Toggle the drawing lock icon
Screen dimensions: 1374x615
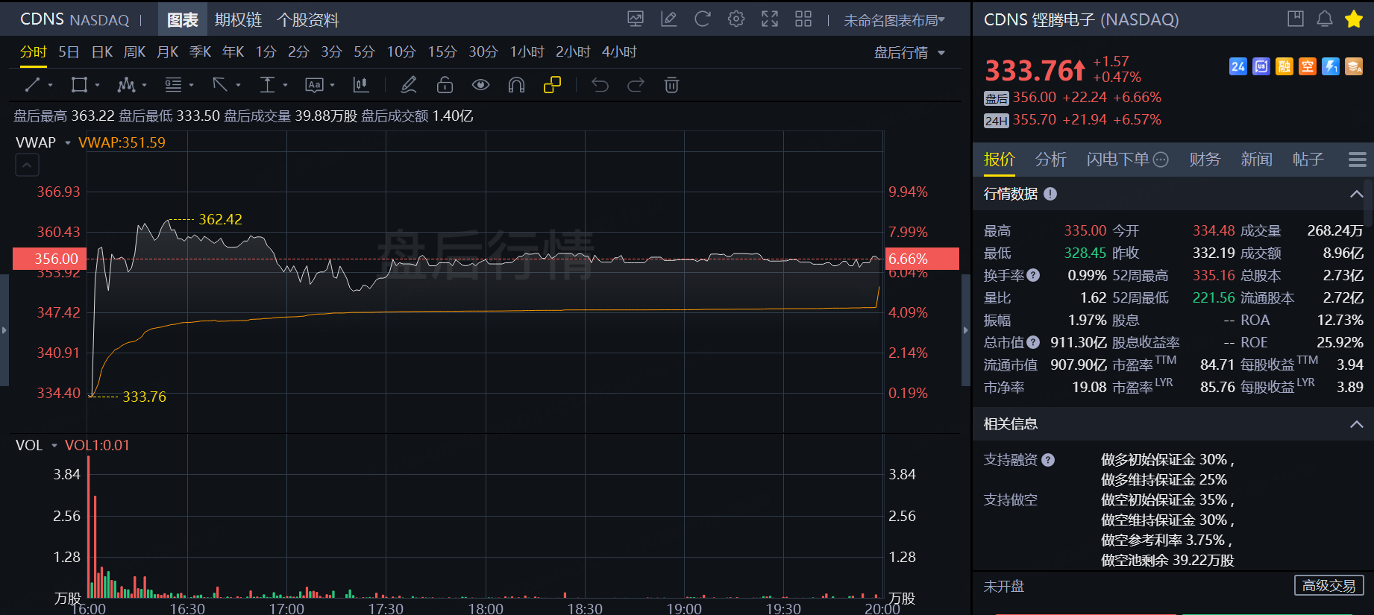point(445,85)
